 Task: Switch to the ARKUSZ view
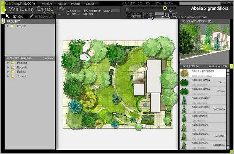[128, 3]
